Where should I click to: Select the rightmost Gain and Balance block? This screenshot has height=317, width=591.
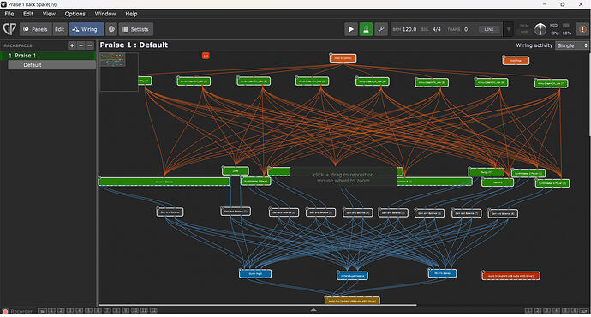503,213
